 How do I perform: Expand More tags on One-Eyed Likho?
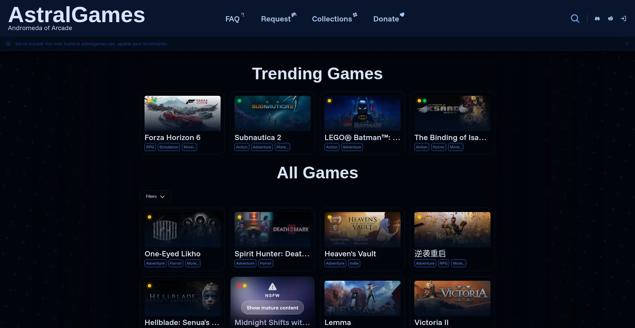193,263
